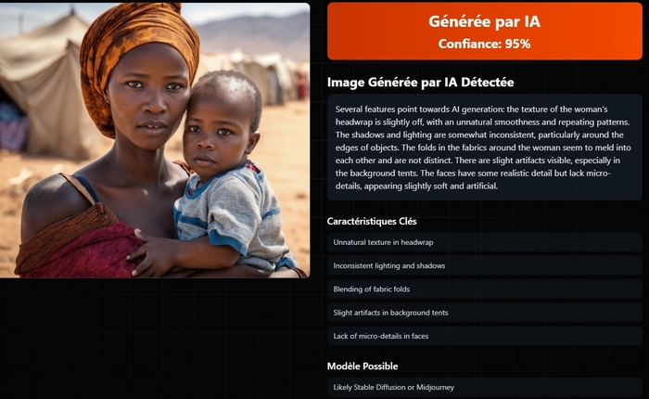Select 'Lack of micro-details in faces' row

484,336
